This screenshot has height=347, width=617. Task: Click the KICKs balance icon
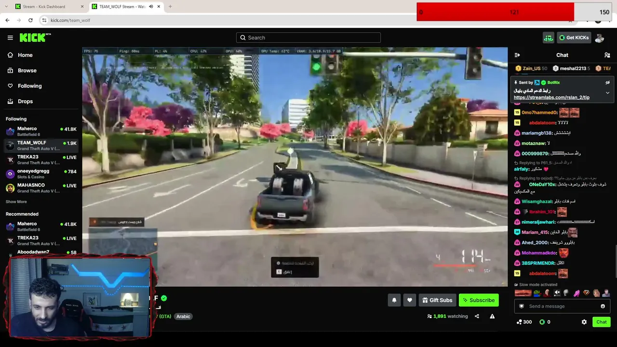pyautogui.click(x=542, y=322)
